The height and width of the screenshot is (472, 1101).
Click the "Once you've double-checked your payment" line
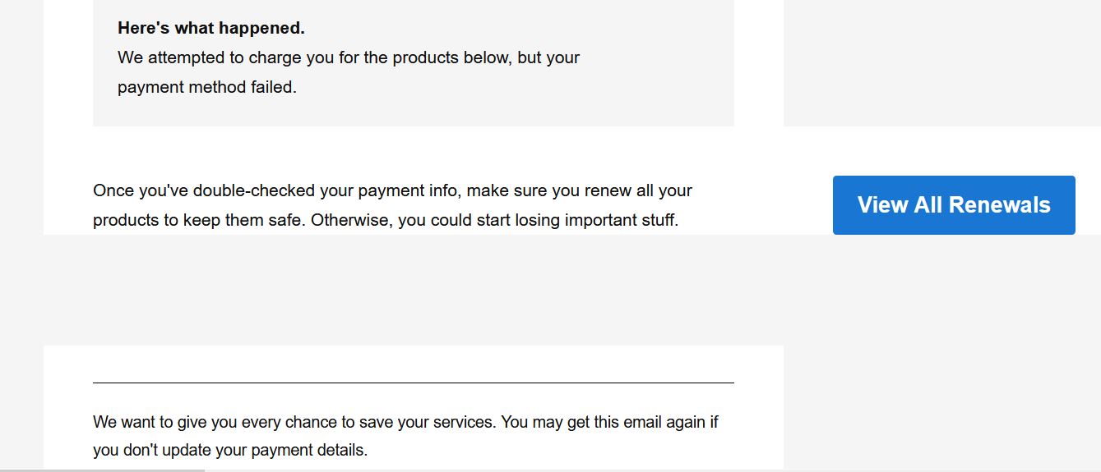tap(393, 191)
